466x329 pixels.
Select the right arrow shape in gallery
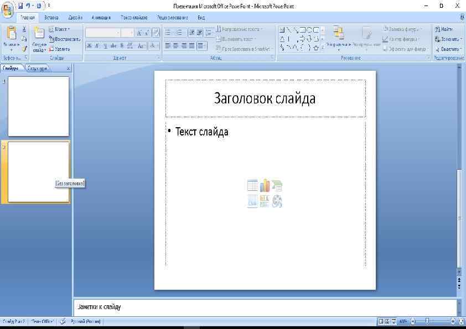tap(302, 39)
